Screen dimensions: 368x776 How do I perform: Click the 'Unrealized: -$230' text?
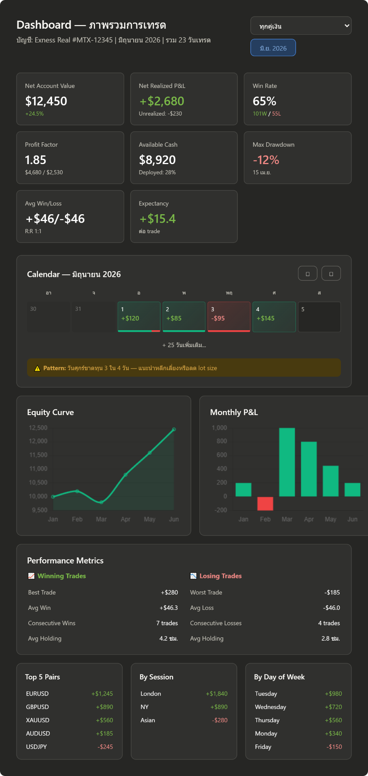pyautogui.click(x=161, y=114)
